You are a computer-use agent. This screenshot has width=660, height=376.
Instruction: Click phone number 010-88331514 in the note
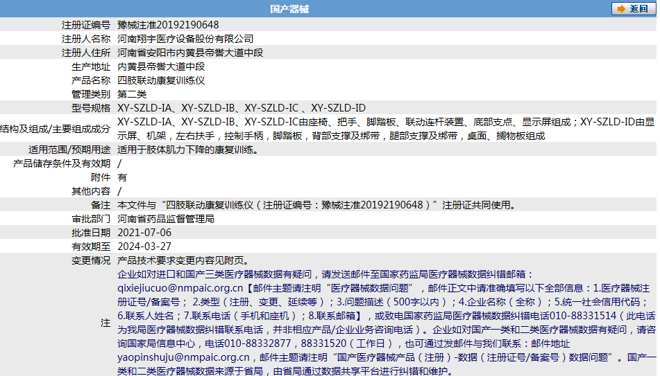(x=582, y=316)
